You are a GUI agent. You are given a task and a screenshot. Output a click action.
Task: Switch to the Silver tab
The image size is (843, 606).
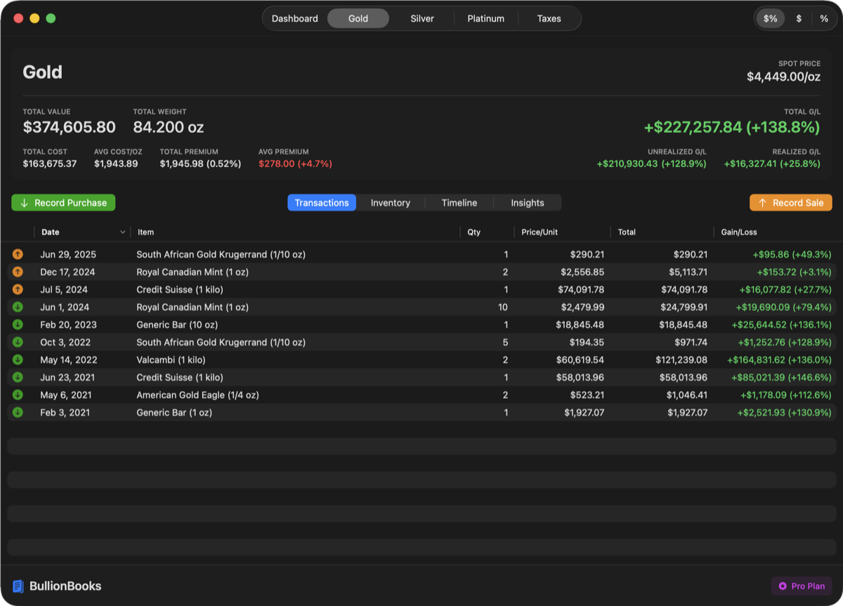tap(422, 19)
